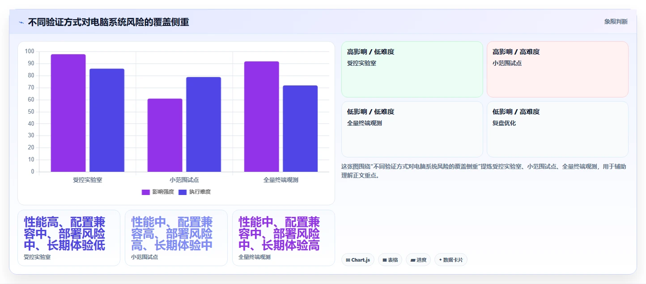
Task: Click 受控实验室 purple 影响强度 bar
Action: click(68, 113)
